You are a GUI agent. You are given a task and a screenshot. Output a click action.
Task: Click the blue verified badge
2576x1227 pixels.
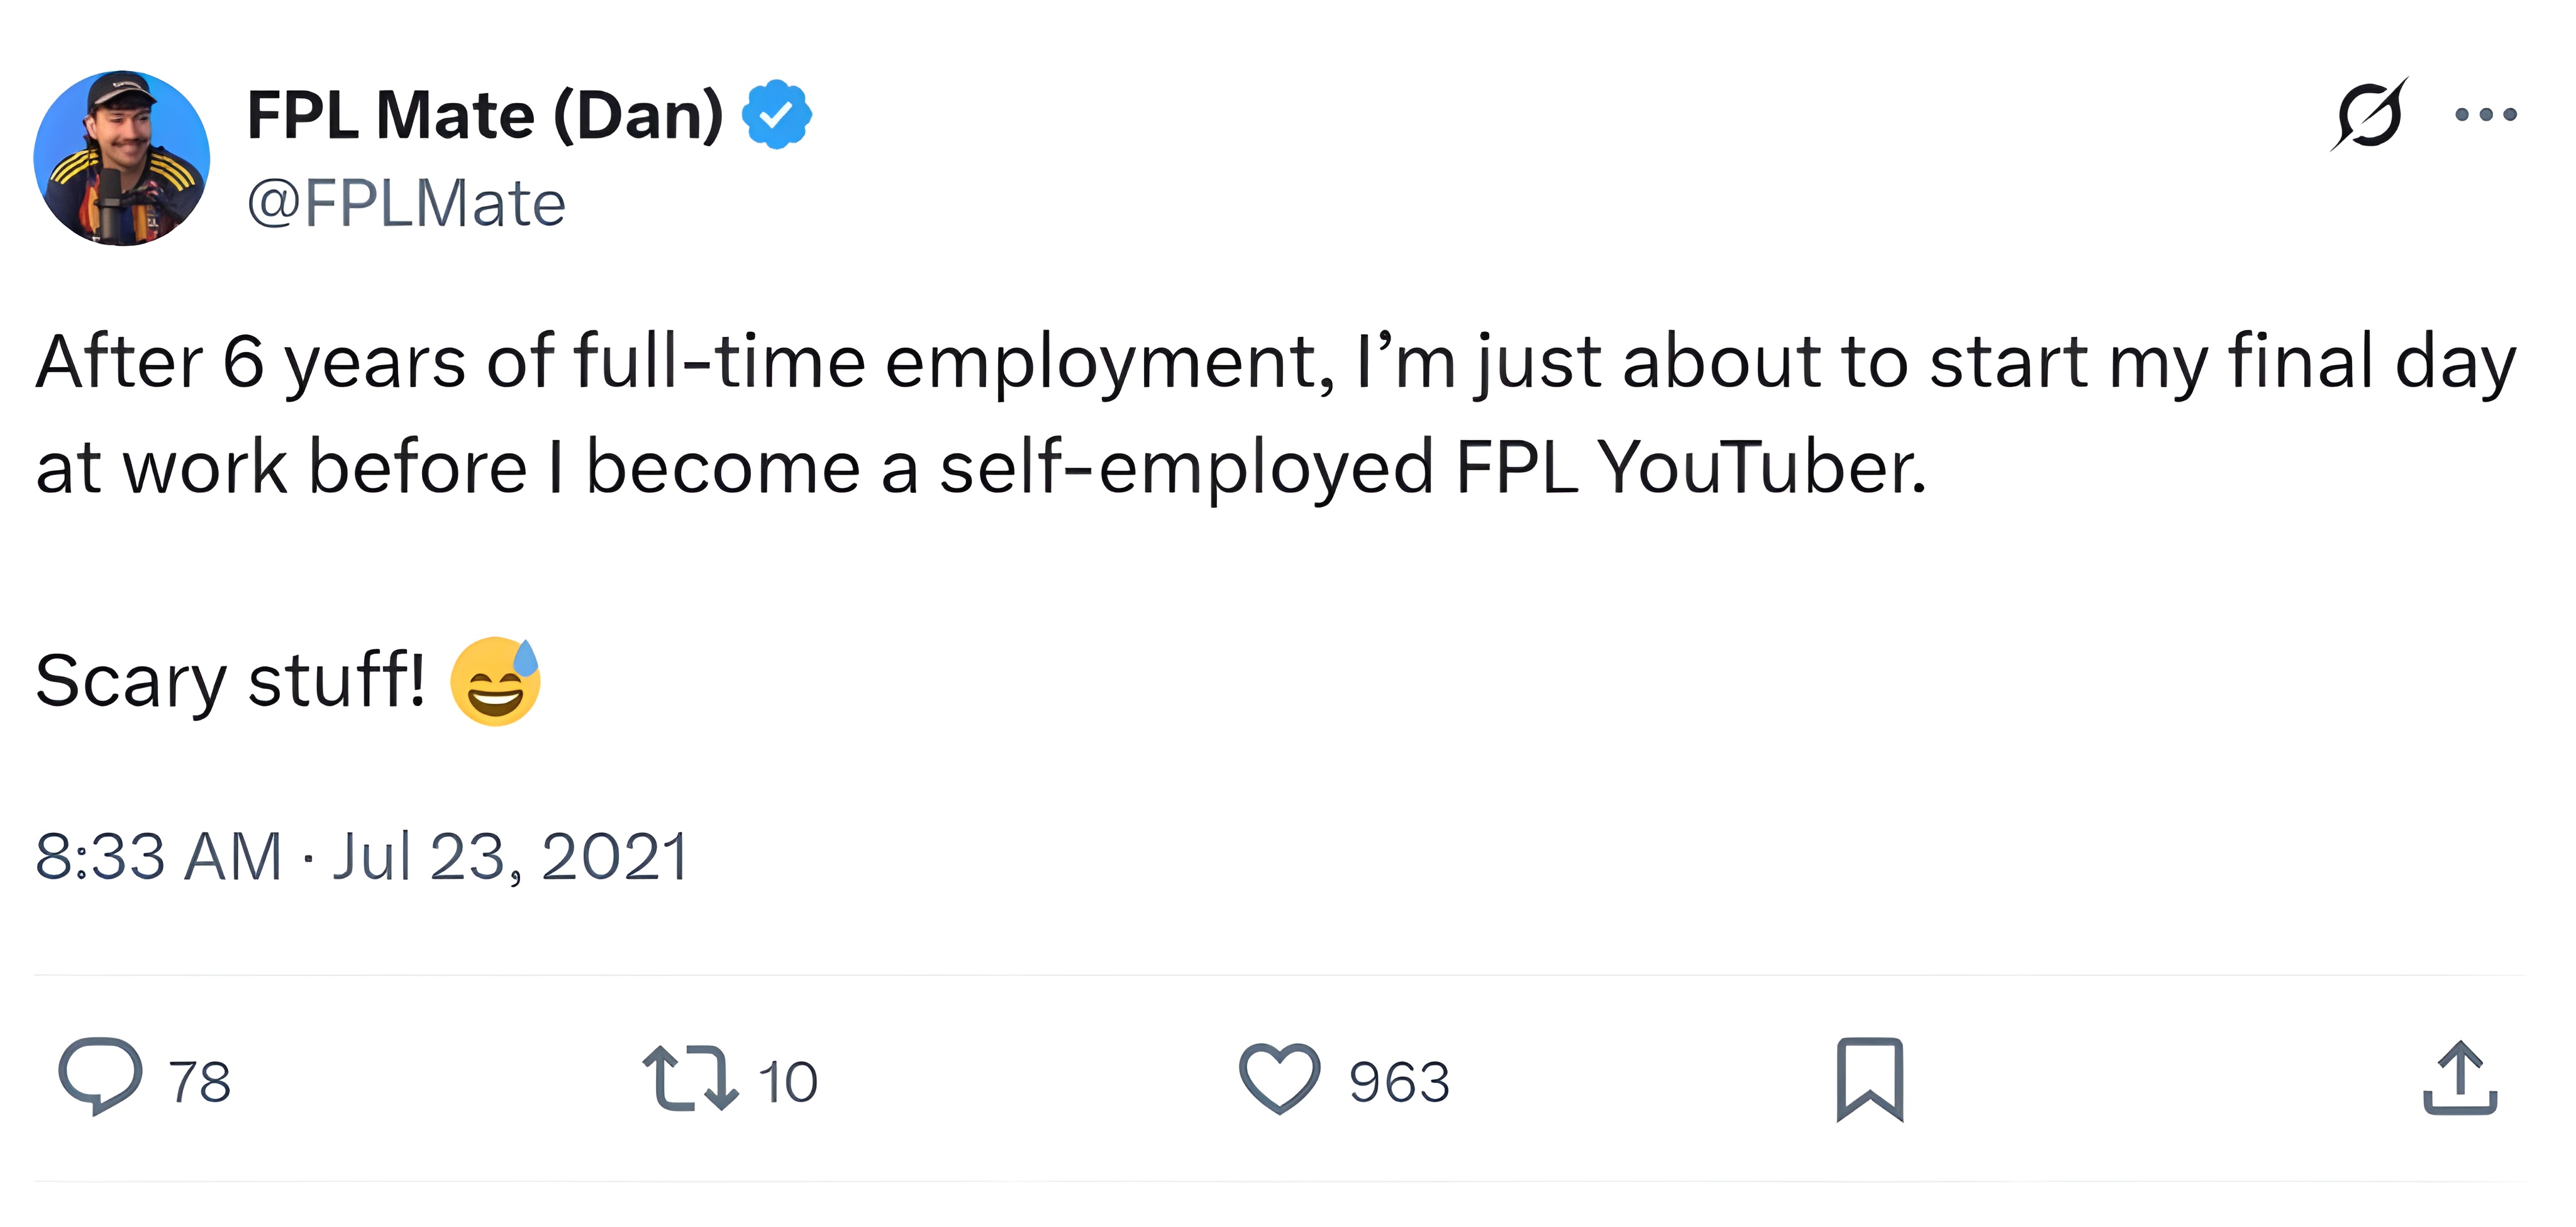777,115
